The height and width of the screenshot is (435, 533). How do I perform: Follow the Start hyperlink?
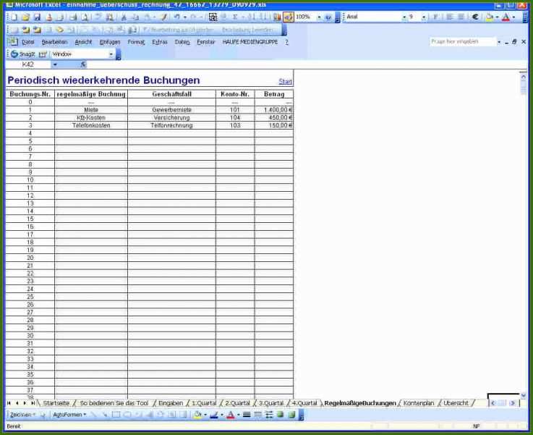click(285, 82)
